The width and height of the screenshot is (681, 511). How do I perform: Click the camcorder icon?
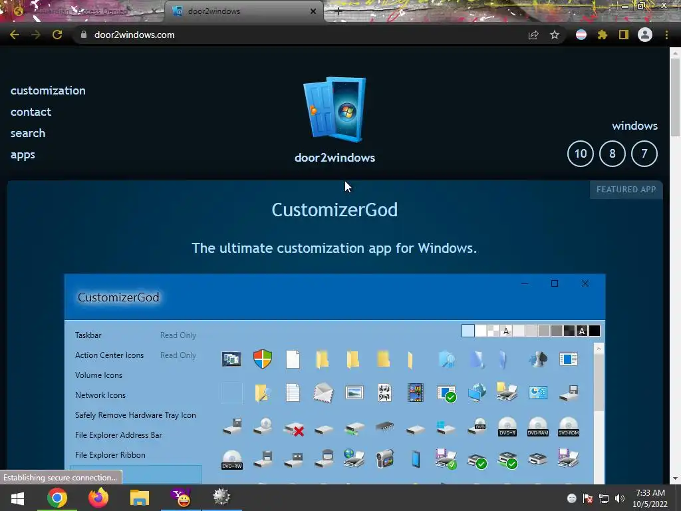coord(384,459)
